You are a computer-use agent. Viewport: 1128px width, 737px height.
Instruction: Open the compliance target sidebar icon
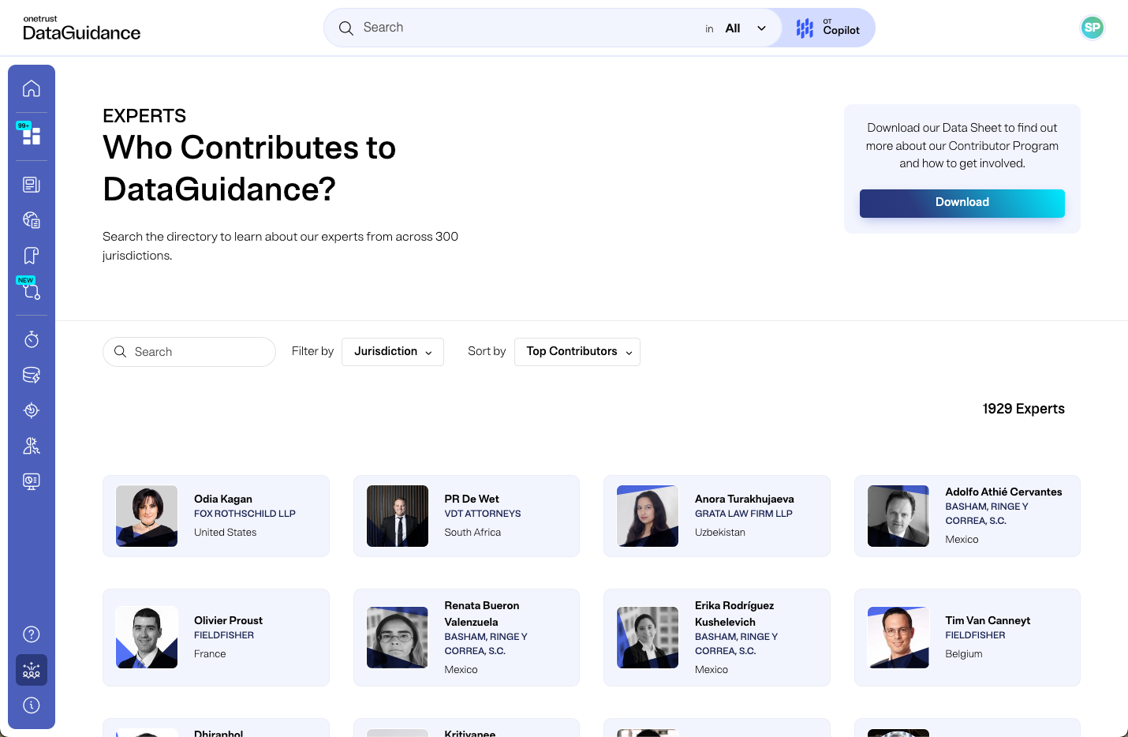(x=32, y=410)
